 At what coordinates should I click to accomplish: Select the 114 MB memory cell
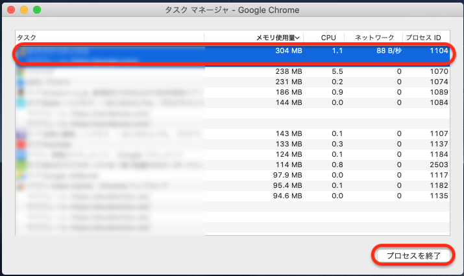coord(289,165)
